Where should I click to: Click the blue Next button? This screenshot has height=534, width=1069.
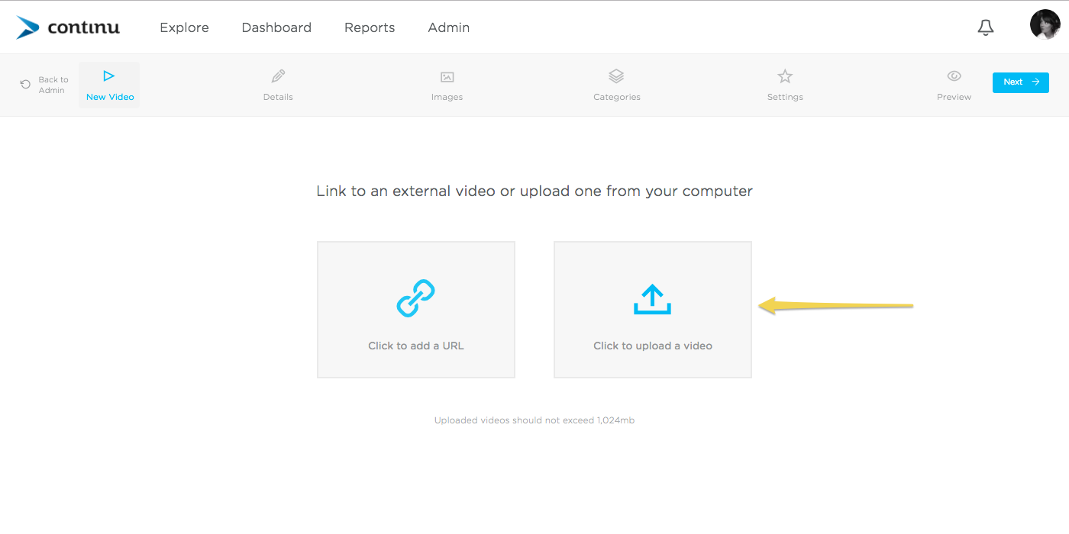point(1021,82)
